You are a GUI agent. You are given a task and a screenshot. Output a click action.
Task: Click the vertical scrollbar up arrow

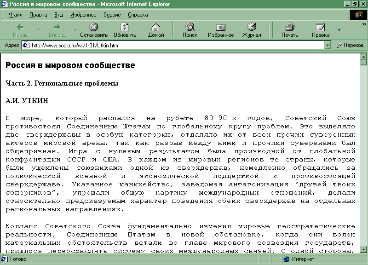363,58
